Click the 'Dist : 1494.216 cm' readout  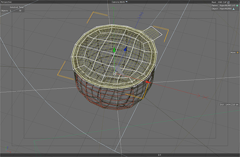tap(229, 105)
